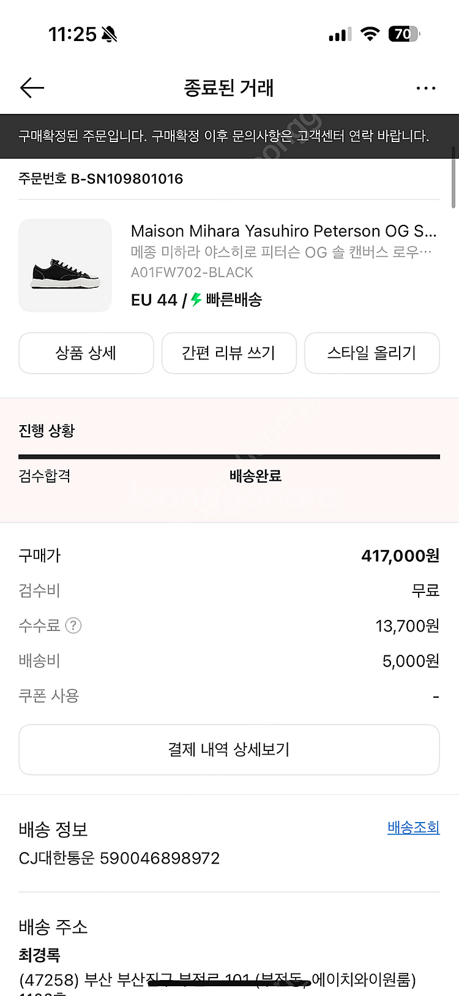Tap the Maison Mihara Yasuhiro product title
459x996 pixels.
[283, 231]
